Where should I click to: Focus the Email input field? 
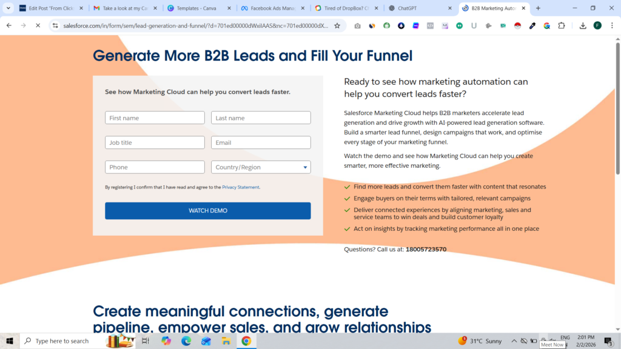261,142
